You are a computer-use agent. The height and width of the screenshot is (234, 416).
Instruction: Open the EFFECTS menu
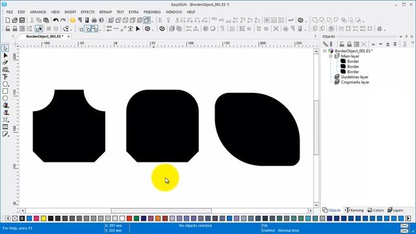point(88,12)
